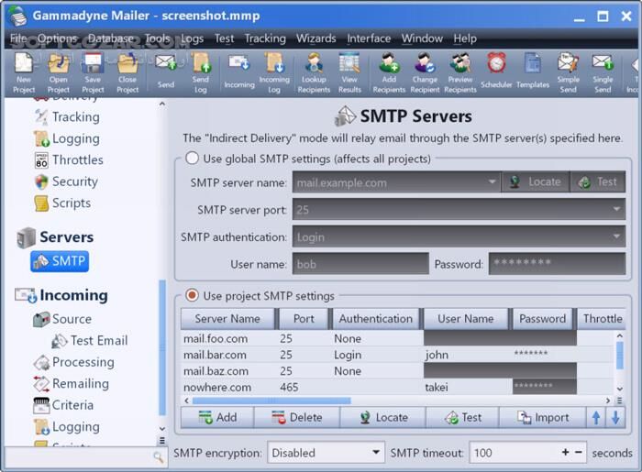Increase SMTP timeout with the plus button

pyautogui.click(x=565, y=453)
